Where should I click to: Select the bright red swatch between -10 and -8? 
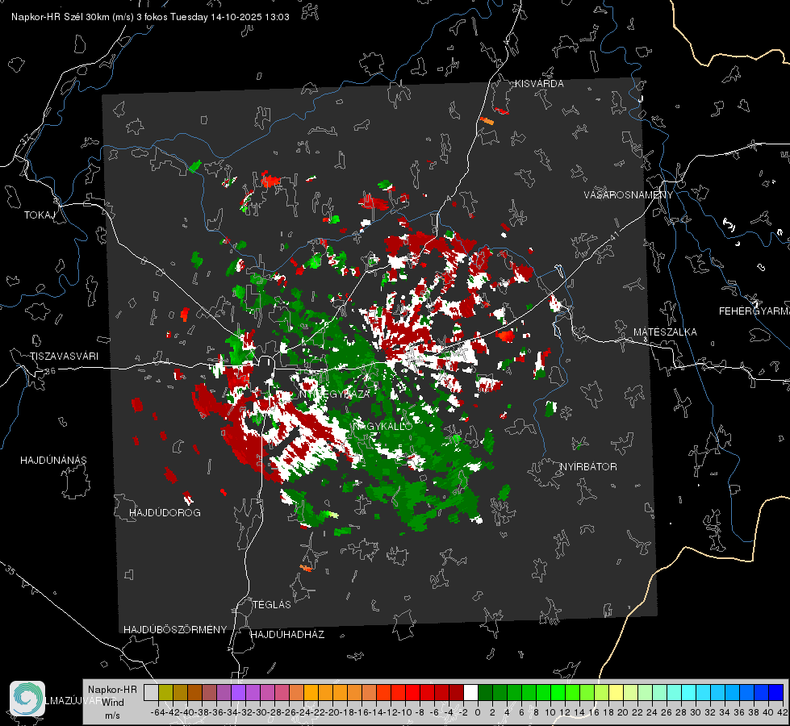tap(412, 692)
